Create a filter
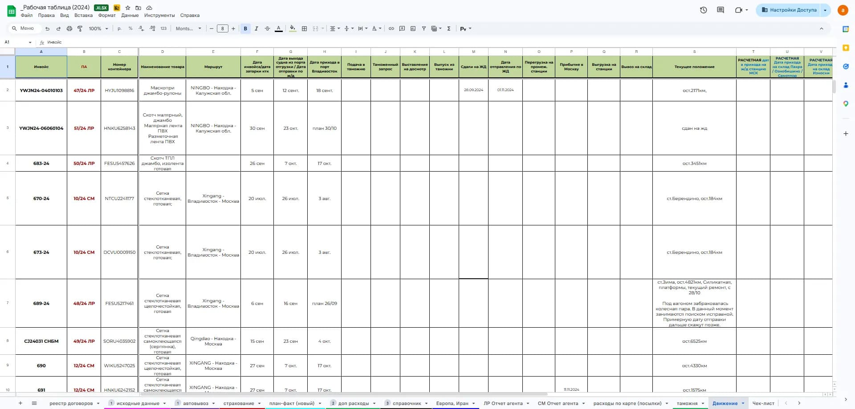Viewport: 855px width, 409px height. [x=424, y=28]
